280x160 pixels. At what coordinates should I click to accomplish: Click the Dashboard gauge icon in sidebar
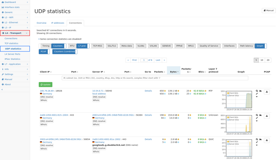[x=3, y=2]
